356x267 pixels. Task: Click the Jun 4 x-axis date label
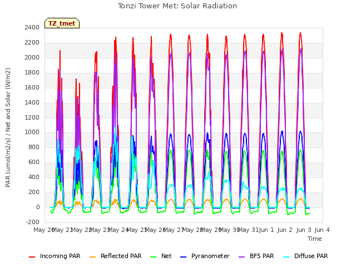point(322,230)
